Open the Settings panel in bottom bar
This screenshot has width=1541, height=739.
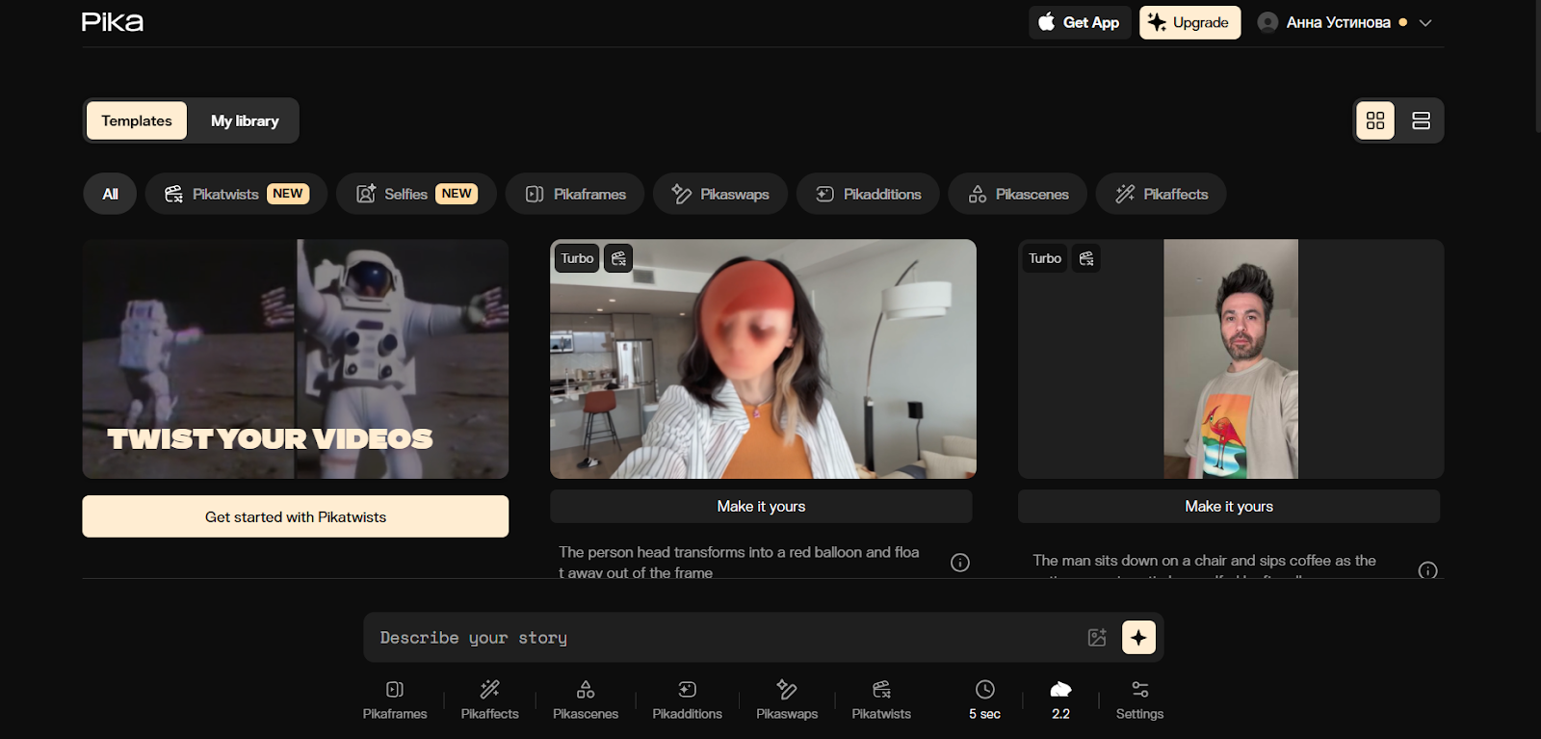point(1139,700)
